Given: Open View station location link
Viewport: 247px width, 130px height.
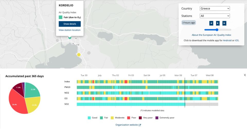Looking at the screenshot, I should click(70, 30).
